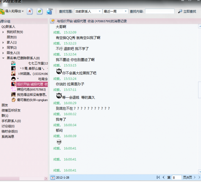This screenshot has height=183, width=201.
Task: Select contact 我觉得这样没有意思。
Action: (x=32, y=95)
